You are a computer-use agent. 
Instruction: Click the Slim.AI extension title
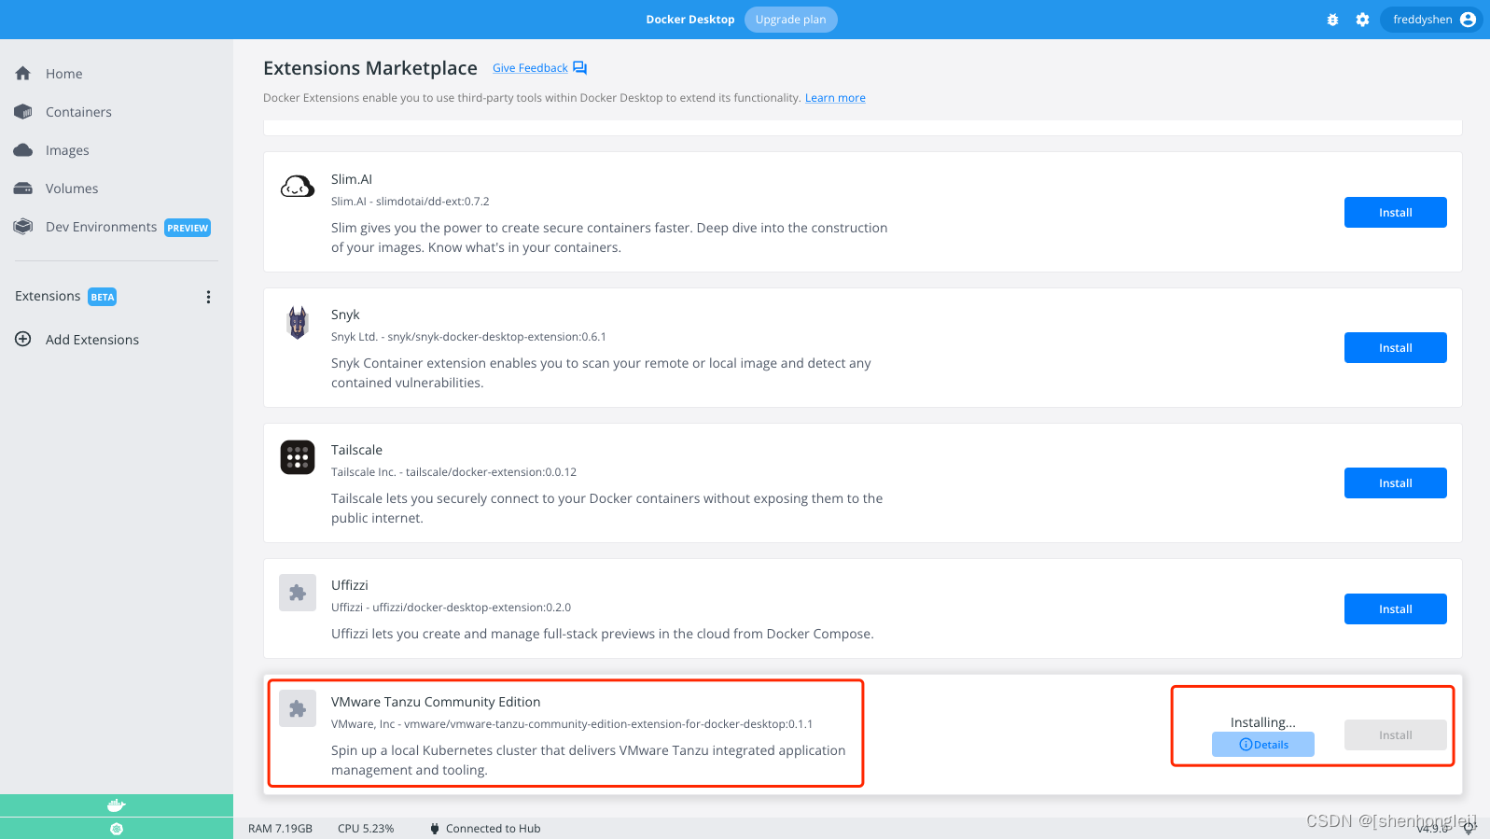point(352,179)
